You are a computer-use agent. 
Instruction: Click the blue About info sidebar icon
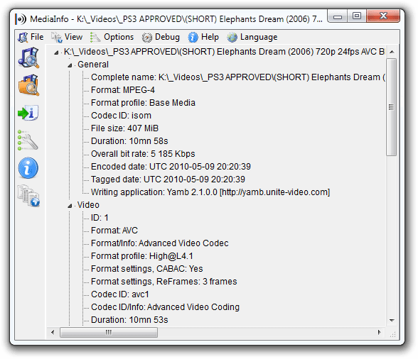pyautogui.click(x=28, y=168)
